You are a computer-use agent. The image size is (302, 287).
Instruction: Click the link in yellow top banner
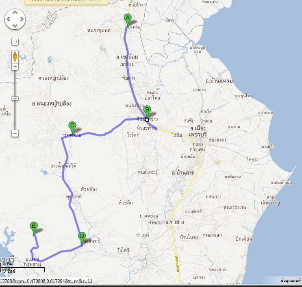(x=95, y=1)
